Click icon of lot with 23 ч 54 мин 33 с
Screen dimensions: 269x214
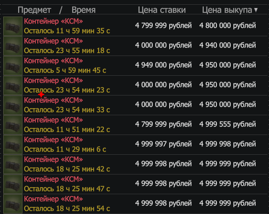coord(13,105)
